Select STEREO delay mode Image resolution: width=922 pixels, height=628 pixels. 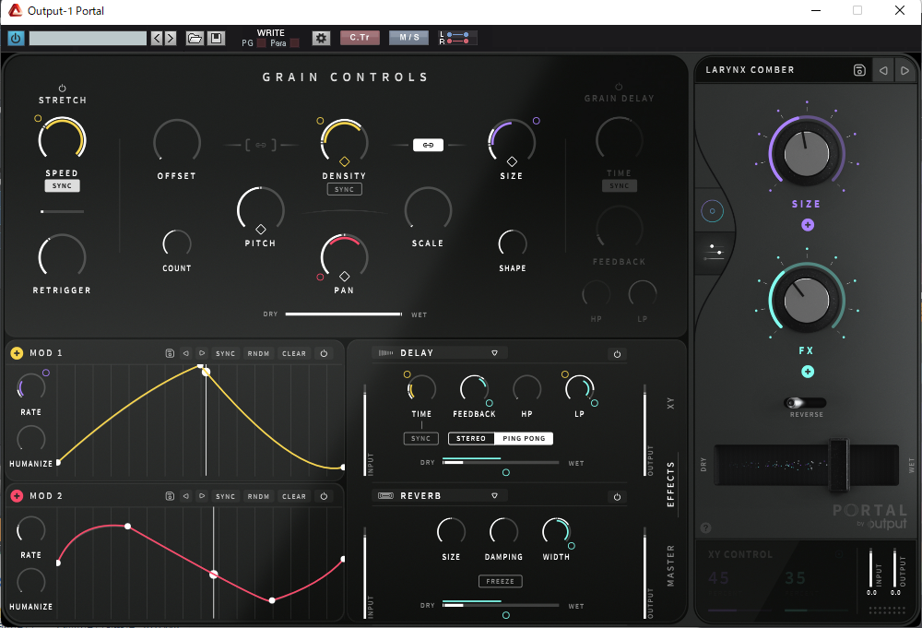click(x=471, y=439)
